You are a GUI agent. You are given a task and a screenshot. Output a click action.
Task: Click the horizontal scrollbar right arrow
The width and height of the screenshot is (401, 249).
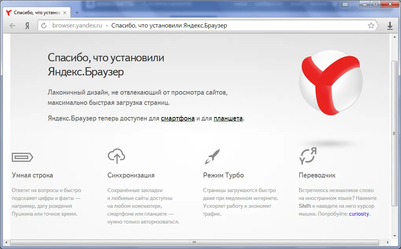[x=388, y=242]
